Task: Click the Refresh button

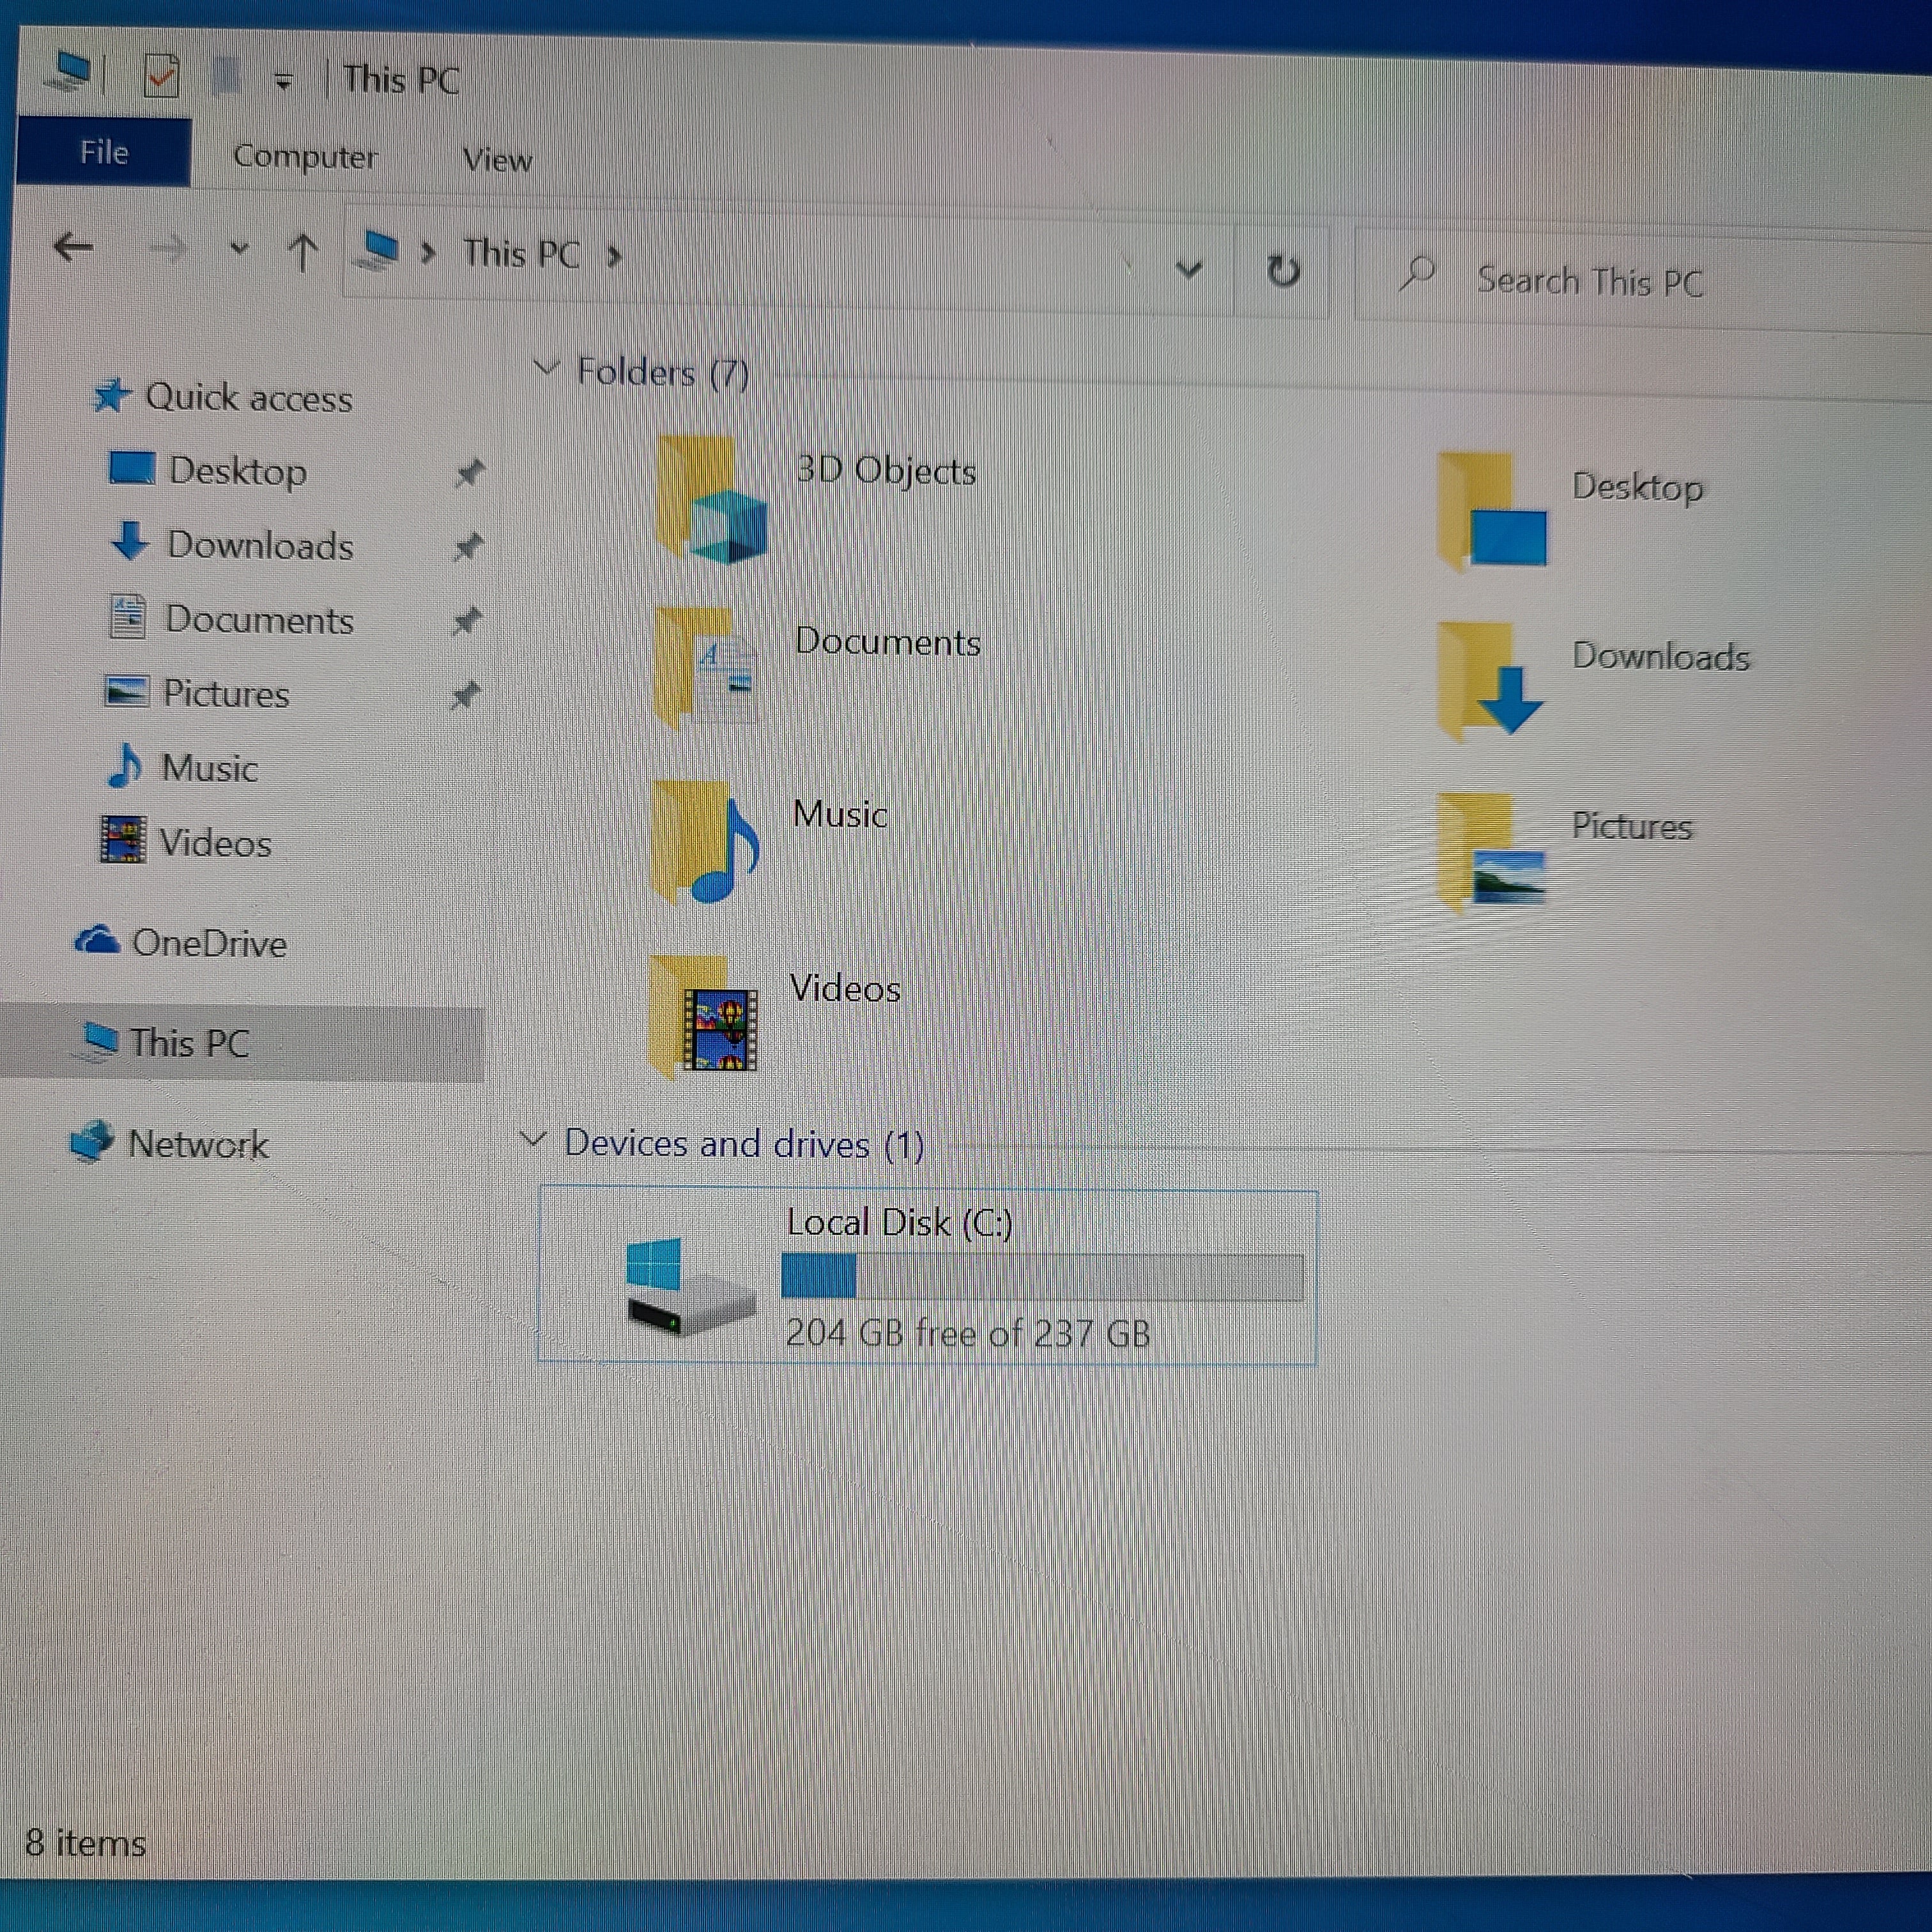Action: [1283, 271]
